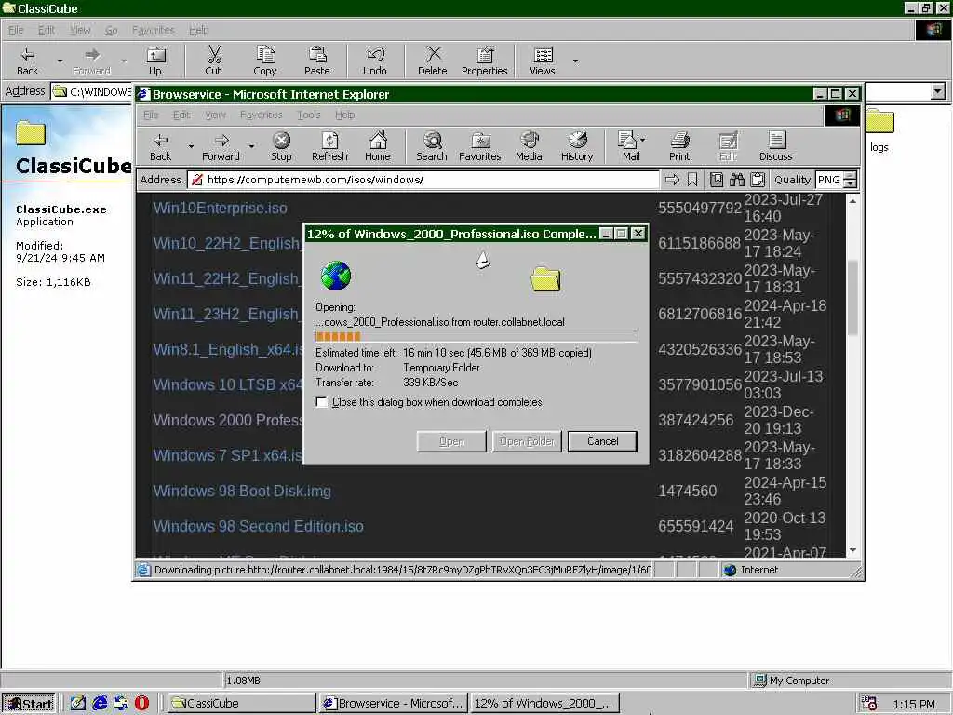This screenshot has width=953, height=715.
Task: Click the bookmark ribbon icon beside the Go arrow
Action: click(692, 180)
